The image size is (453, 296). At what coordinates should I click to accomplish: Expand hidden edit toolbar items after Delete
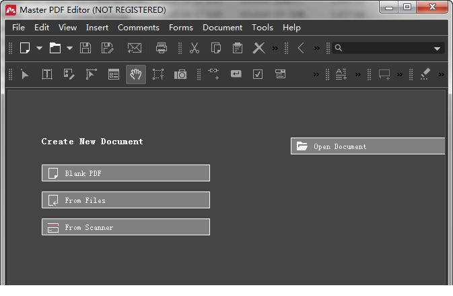275,48
